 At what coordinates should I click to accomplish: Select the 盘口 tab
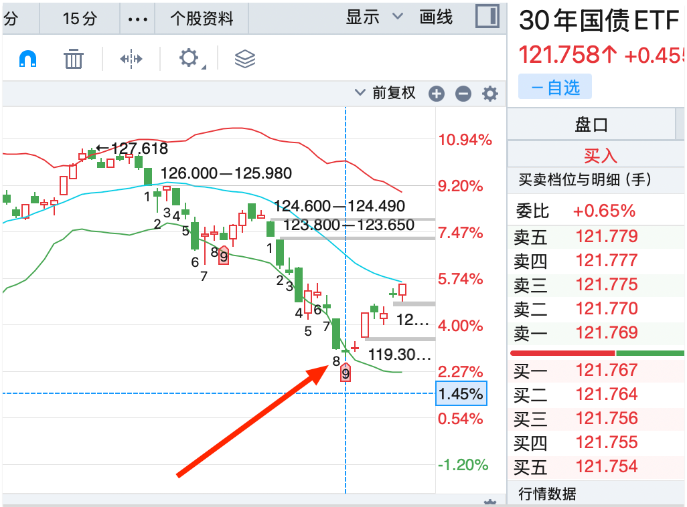point(591,124)
